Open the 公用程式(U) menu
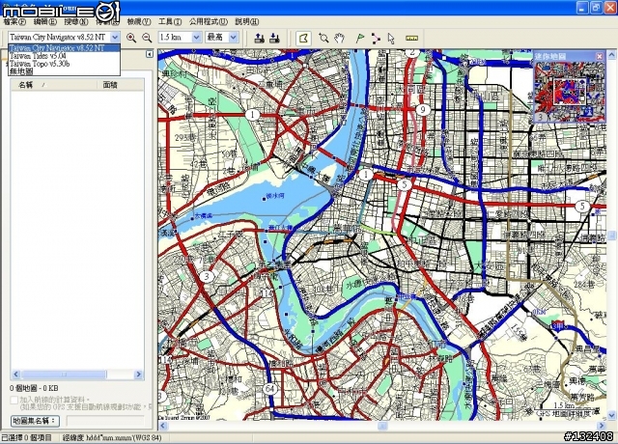 (209, 21)
